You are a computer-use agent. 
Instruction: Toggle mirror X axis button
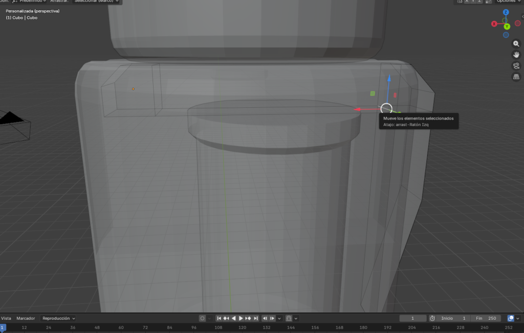(x=467, y=2)
